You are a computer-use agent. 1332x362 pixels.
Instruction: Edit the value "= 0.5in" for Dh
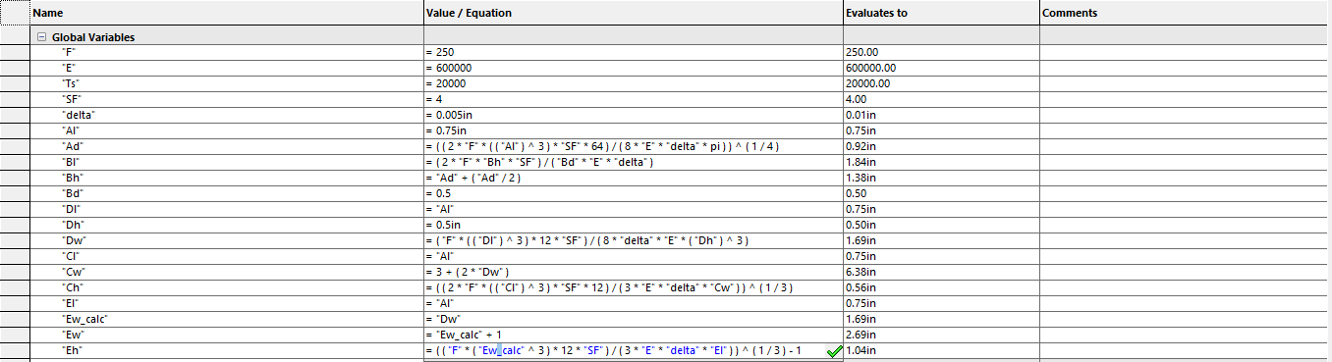[x=633, y=225]
